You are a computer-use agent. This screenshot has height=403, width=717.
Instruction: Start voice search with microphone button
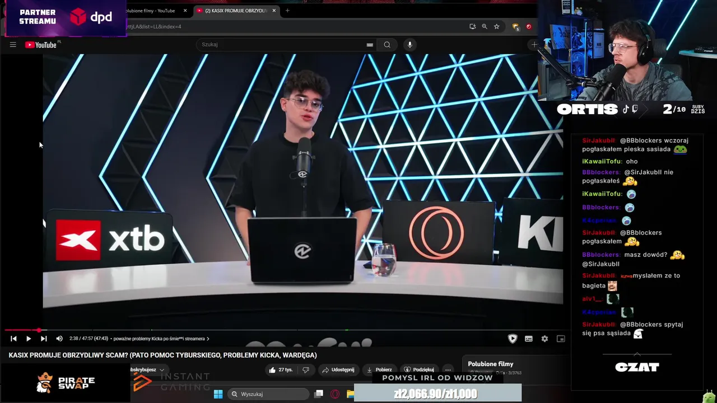tap(410, 45)
